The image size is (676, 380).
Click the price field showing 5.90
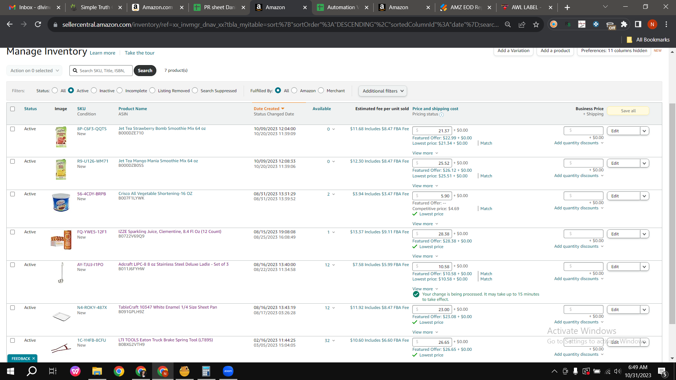[x=432, y=196]
